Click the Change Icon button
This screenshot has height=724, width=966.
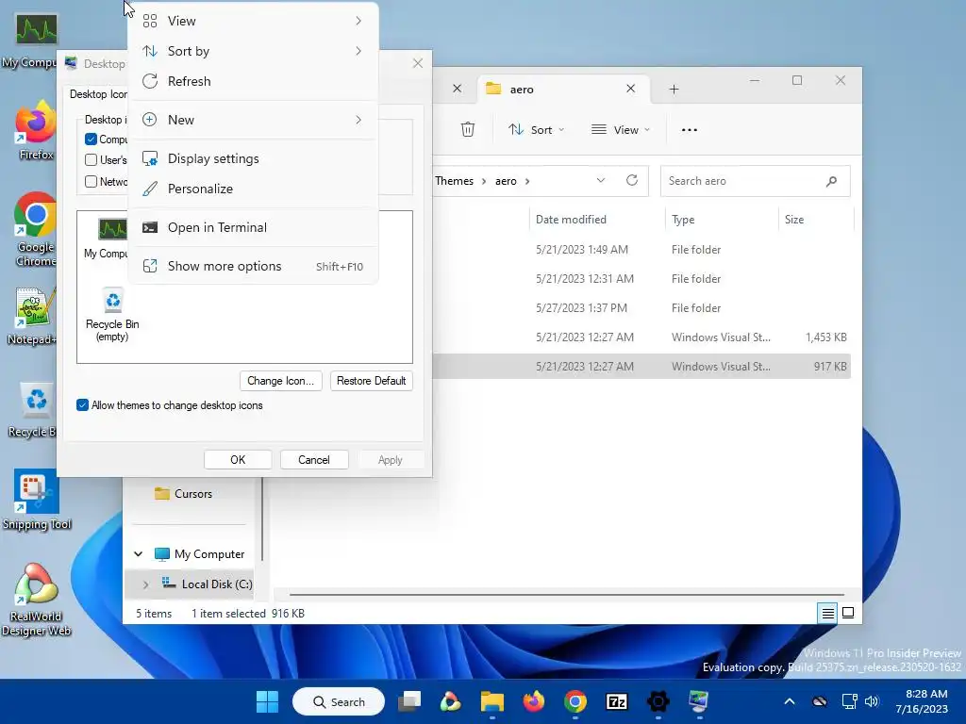(280, 381)
